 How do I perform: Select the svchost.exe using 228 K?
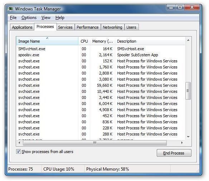pos(101,128)
